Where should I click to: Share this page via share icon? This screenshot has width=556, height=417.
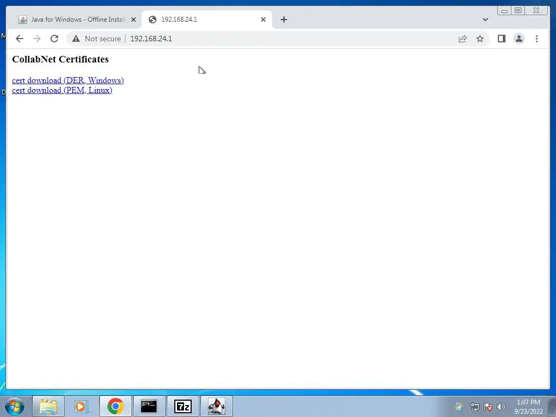click(x=463, y=39)
